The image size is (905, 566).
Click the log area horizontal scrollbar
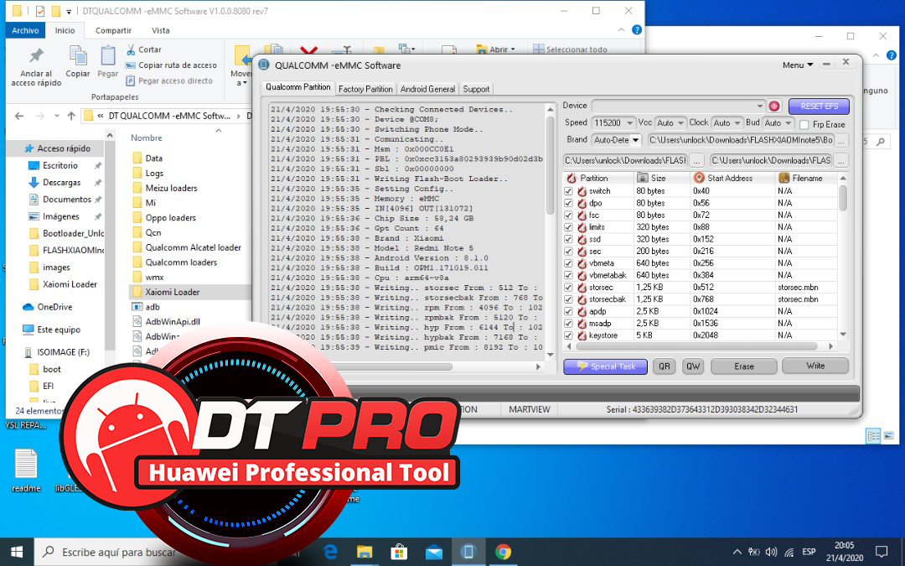click(x=406, y=366)
